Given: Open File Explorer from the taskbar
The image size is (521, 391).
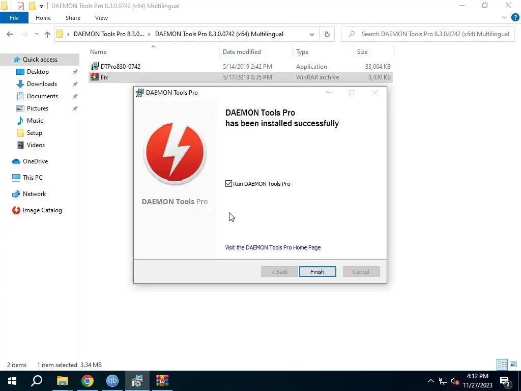Looking at the screenshot, I should click(x=62, y=381).
